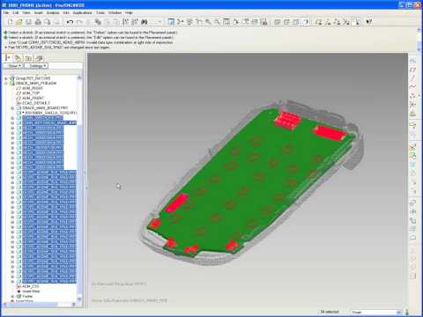The width and height of the screenshot is (423, 317).
Task: Open the Insert menu
Action: 39,13
